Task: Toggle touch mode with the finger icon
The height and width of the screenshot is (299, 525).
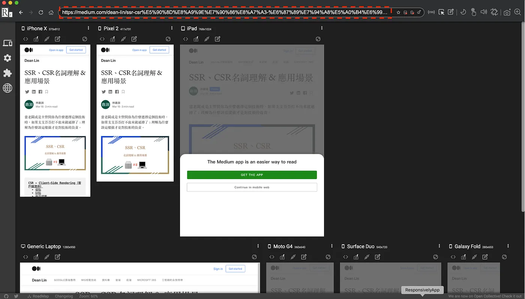Action: 474,12
